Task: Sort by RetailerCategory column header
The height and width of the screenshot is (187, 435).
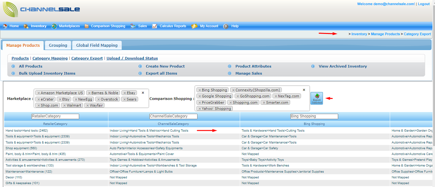Action: (x=56, y=124)
